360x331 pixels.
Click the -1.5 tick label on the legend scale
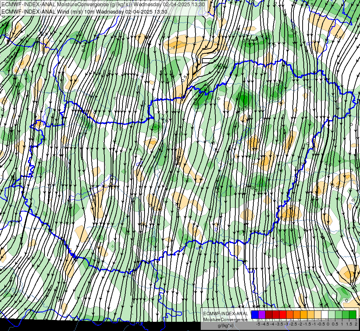coord(307,324)
